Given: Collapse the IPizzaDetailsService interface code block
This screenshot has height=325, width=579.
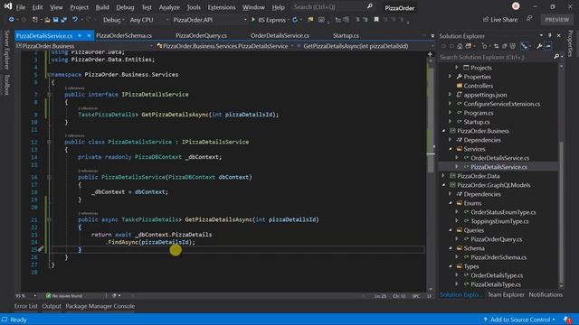Looking at the screenshot, I should [x=49, y=95].
